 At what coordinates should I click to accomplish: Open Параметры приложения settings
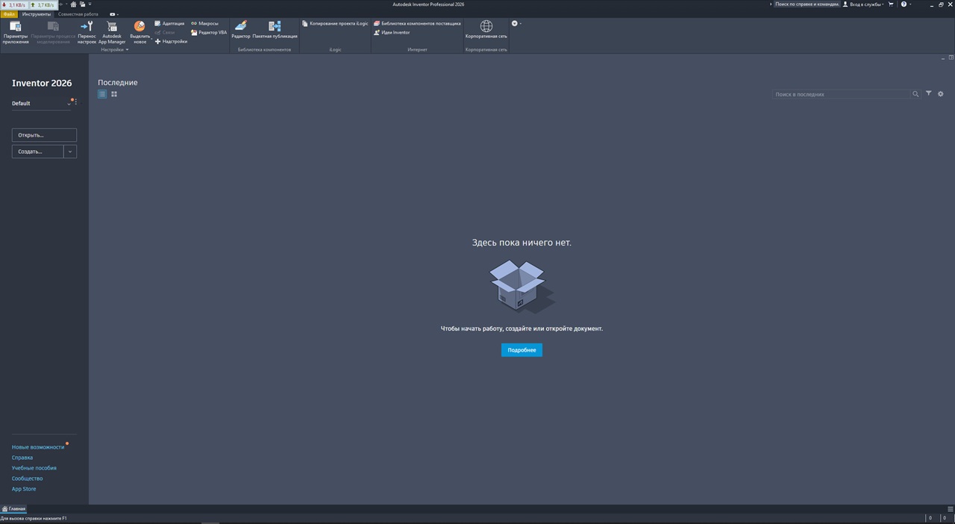[x=15, y=32]
